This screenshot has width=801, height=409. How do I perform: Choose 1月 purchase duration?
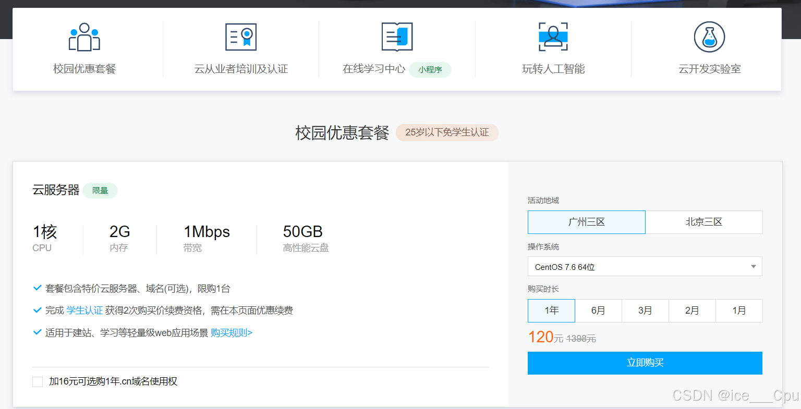(739, 311)
